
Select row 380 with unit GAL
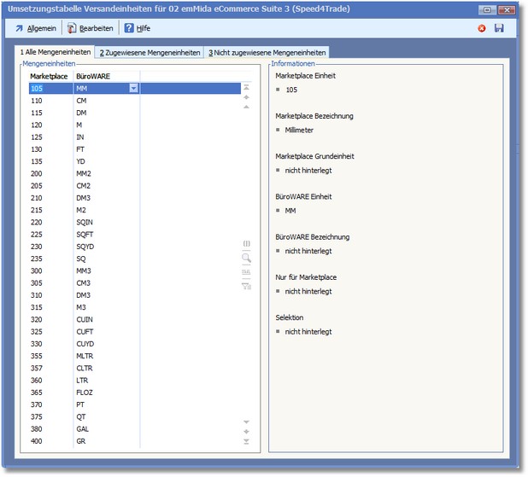coord(85,428)
